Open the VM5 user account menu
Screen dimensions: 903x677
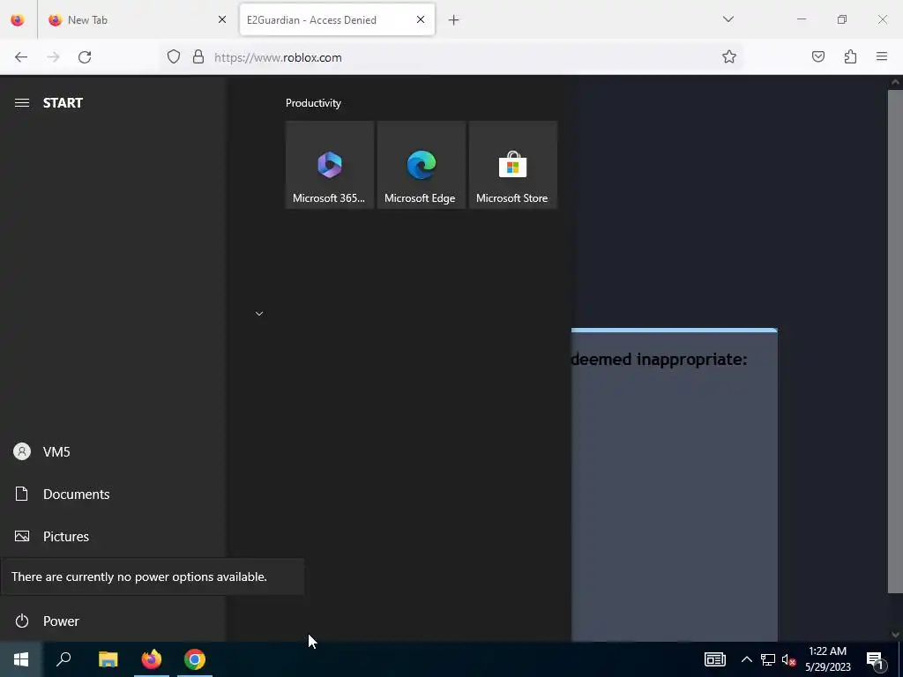113,452
